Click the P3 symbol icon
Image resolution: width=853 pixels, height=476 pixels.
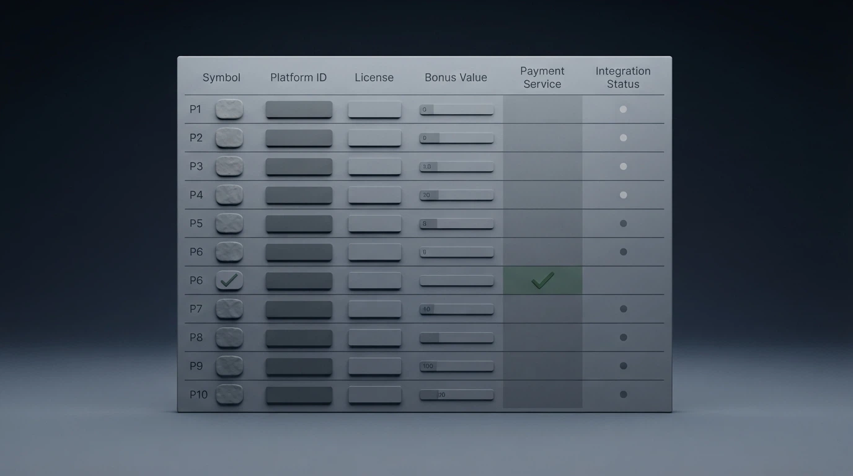[x=229, y=166]
